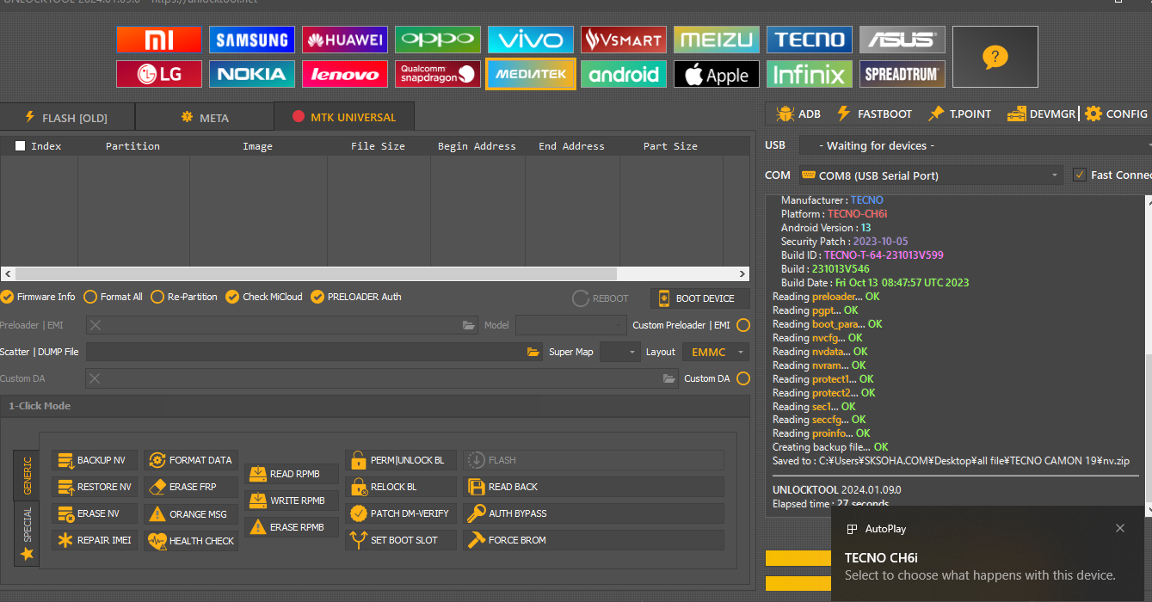The height and width of the screenshot is (602, 1152).
Task: Expand the Super Map dropdown
Action: (620, 352)
